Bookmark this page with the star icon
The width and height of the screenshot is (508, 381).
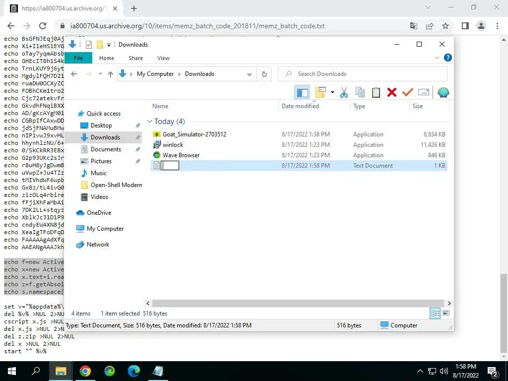click(445, 26)
